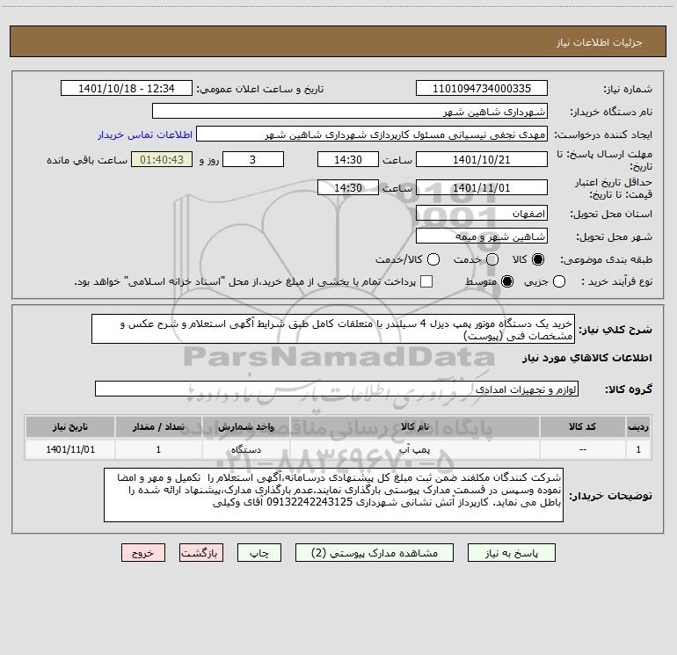This screenshot has width=677, height=655.
Task: Open مشاهده مدارک پیوستی (2) button
Action: [x=375, y=553]
